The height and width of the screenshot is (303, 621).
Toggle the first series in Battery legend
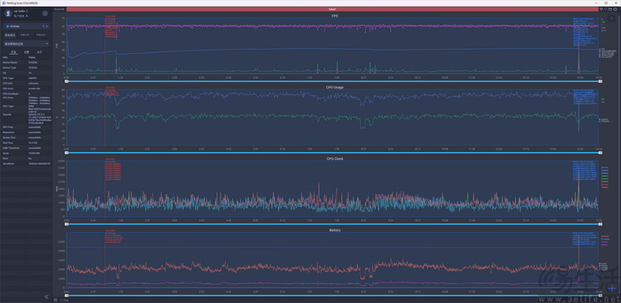click(x=604, y=263)
